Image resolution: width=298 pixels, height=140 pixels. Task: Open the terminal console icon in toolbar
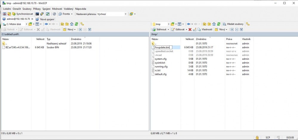pos(37,14)
